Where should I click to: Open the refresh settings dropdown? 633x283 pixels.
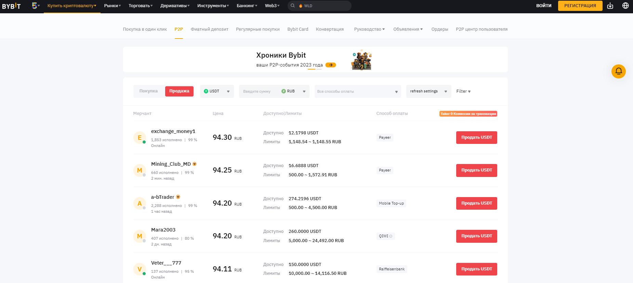tap(428, 91)
